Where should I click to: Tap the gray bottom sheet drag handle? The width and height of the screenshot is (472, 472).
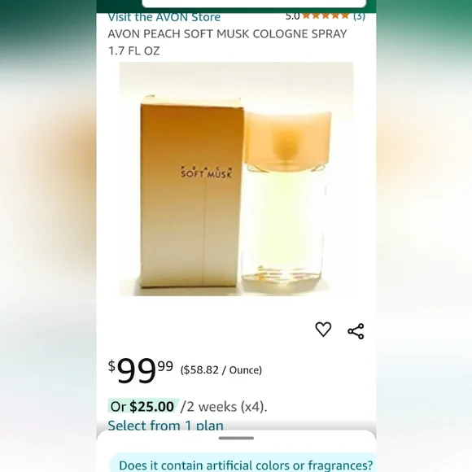click(236, 438)
